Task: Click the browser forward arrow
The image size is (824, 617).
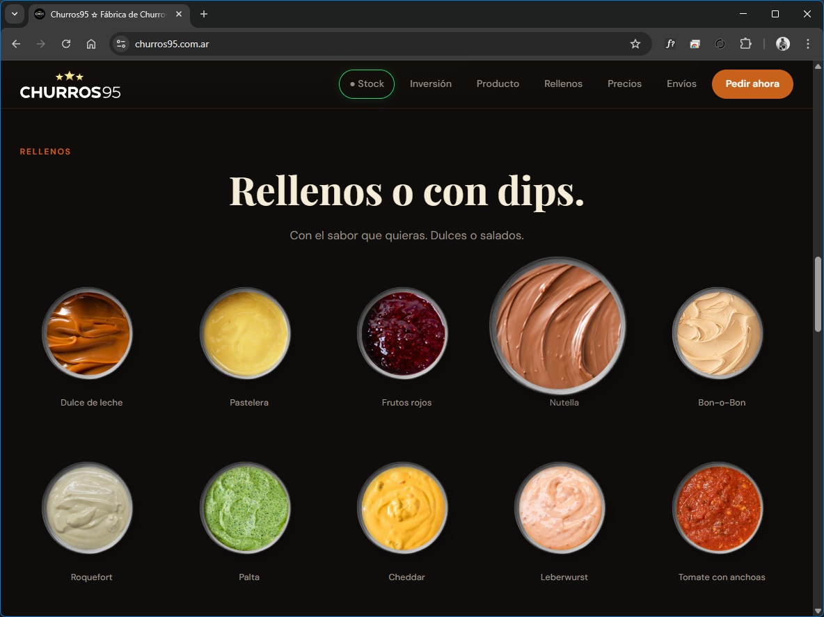Action: [41, 44]
